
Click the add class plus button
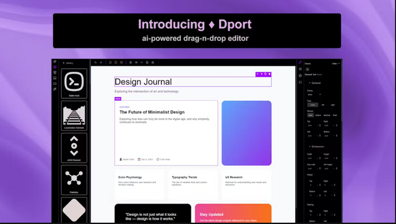click(x=308, y=69)
